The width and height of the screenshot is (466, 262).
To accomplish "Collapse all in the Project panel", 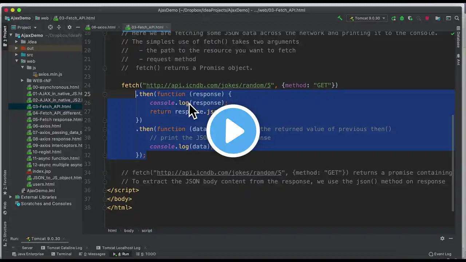I will pos(59,27).
